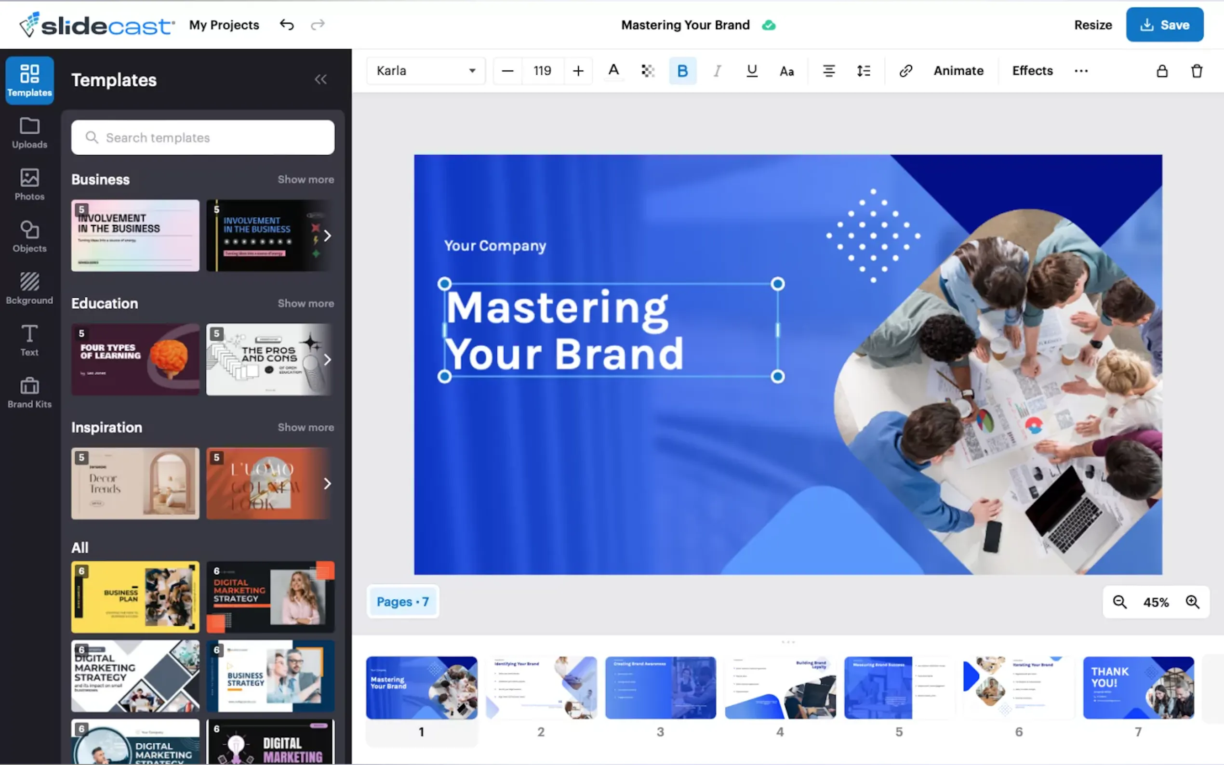Open the Brand Kits panel
The image size is (1224, 765).
[x=29, y=392]
